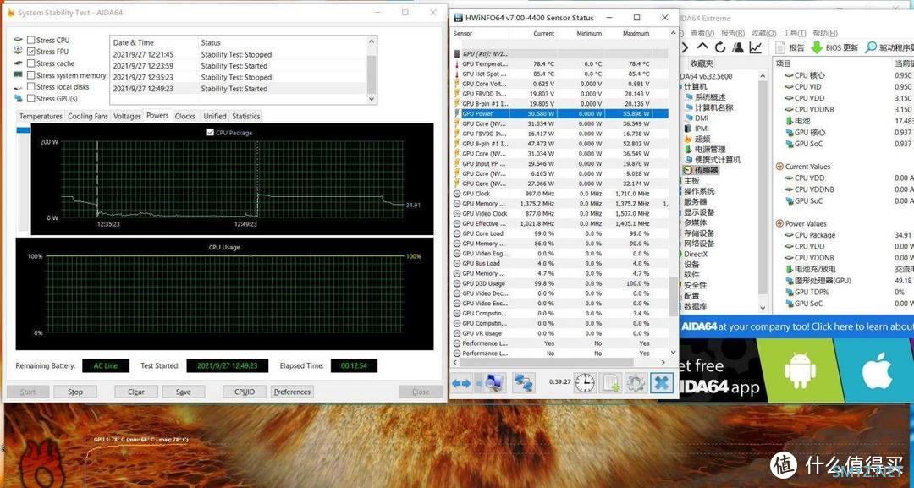
Task: Switch to Statistics tab
Action: pos(246,116)
